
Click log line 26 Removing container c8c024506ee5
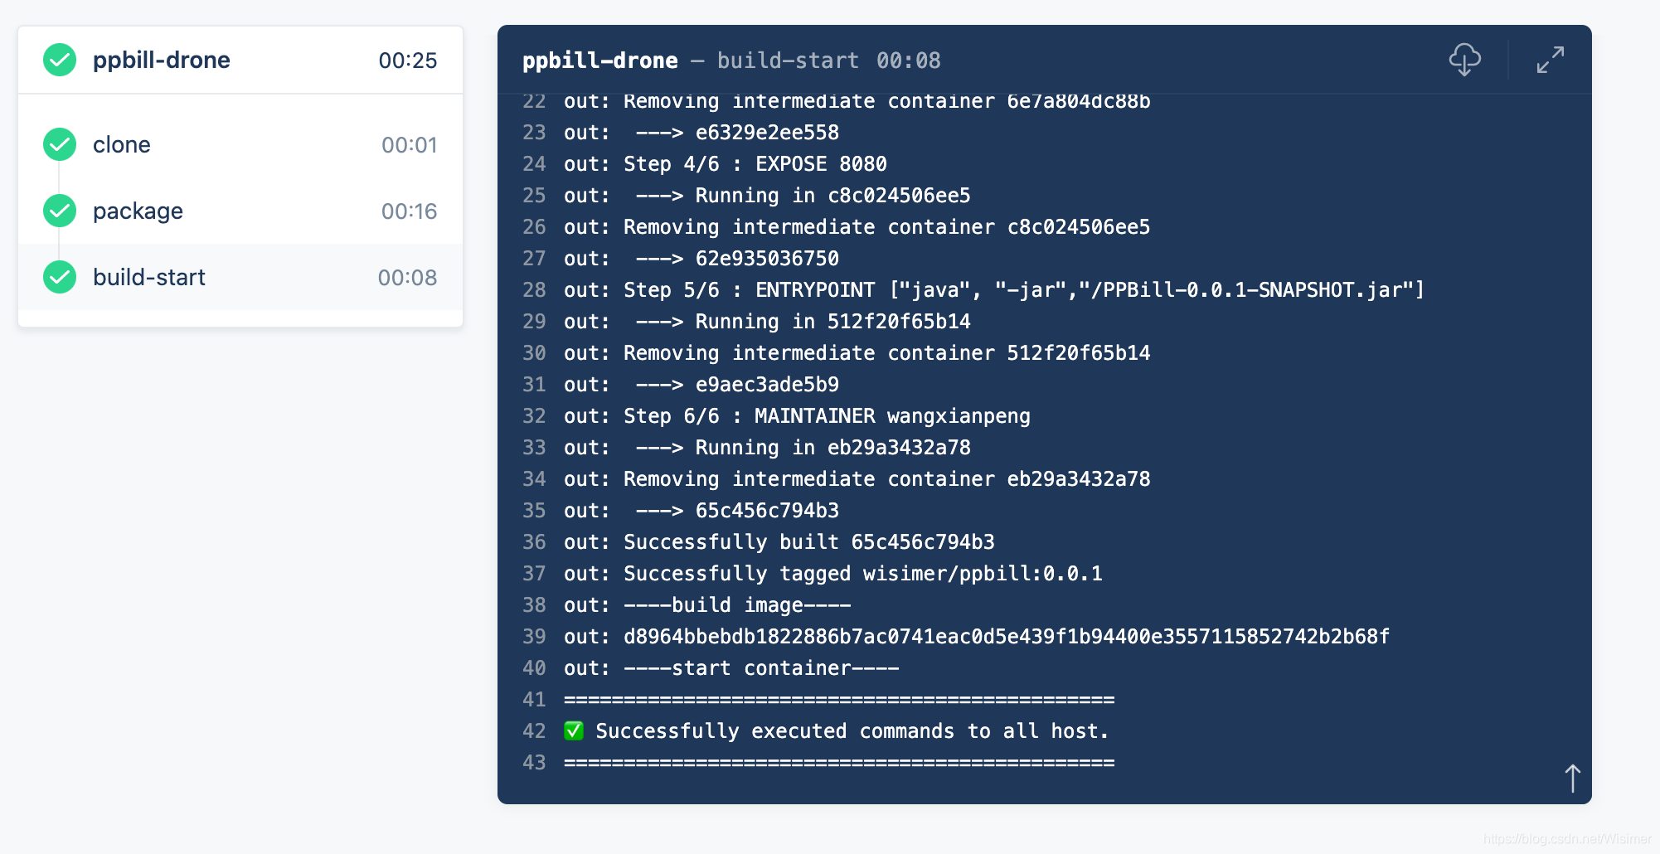857,227
